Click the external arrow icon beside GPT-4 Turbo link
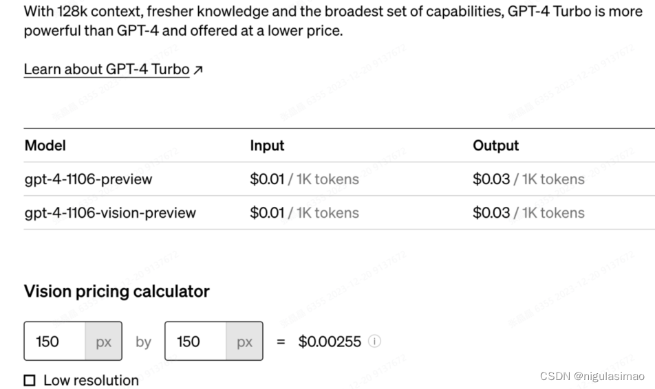The image size is (655, 389). [x=198, y=70]
